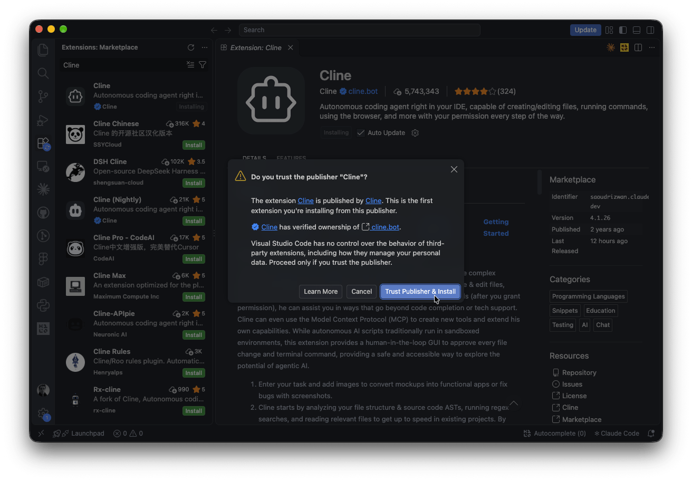692x481 pixels.
Task: Open cline.bot link inside the dialog
Action: click(385, 227)
